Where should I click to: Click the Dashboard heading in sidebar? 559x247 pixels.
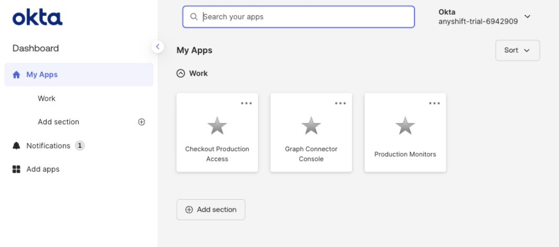pyautogui.click(x=36, y=48)
